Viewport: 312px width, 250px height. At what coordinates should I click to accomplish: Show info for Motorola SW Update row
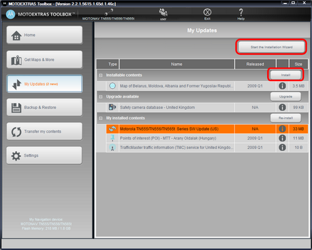282,129
